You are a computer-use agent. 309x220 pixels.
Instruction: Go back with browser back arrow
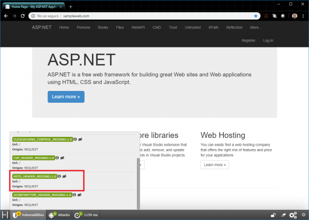6,16
